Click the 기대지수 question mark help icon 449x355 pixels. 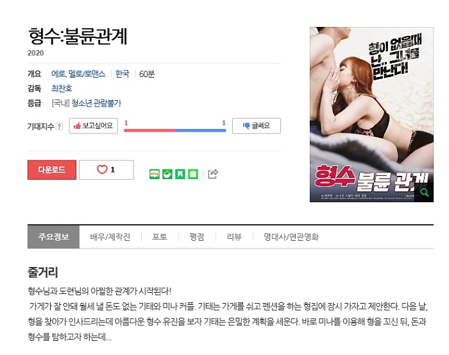point(59,126)
